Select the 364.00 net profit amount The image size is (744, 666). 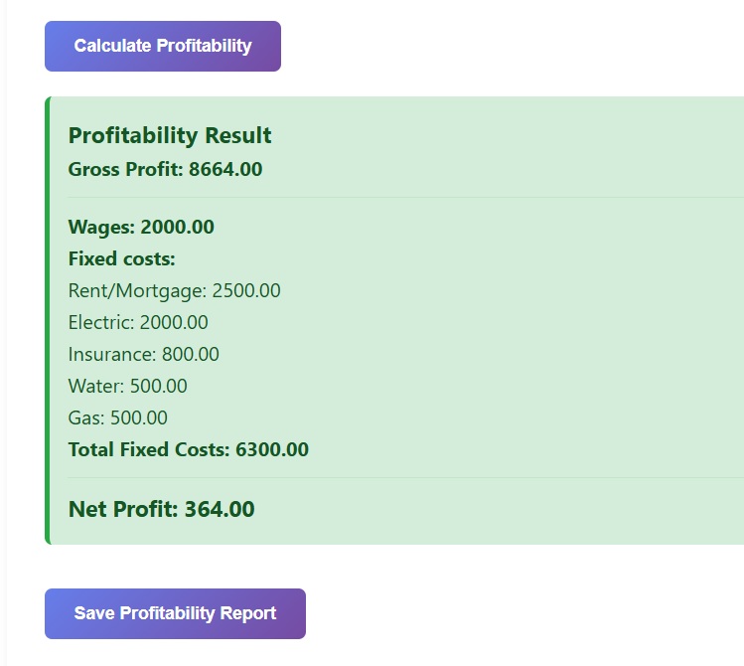pyautogui.click(x=220, y=510)
